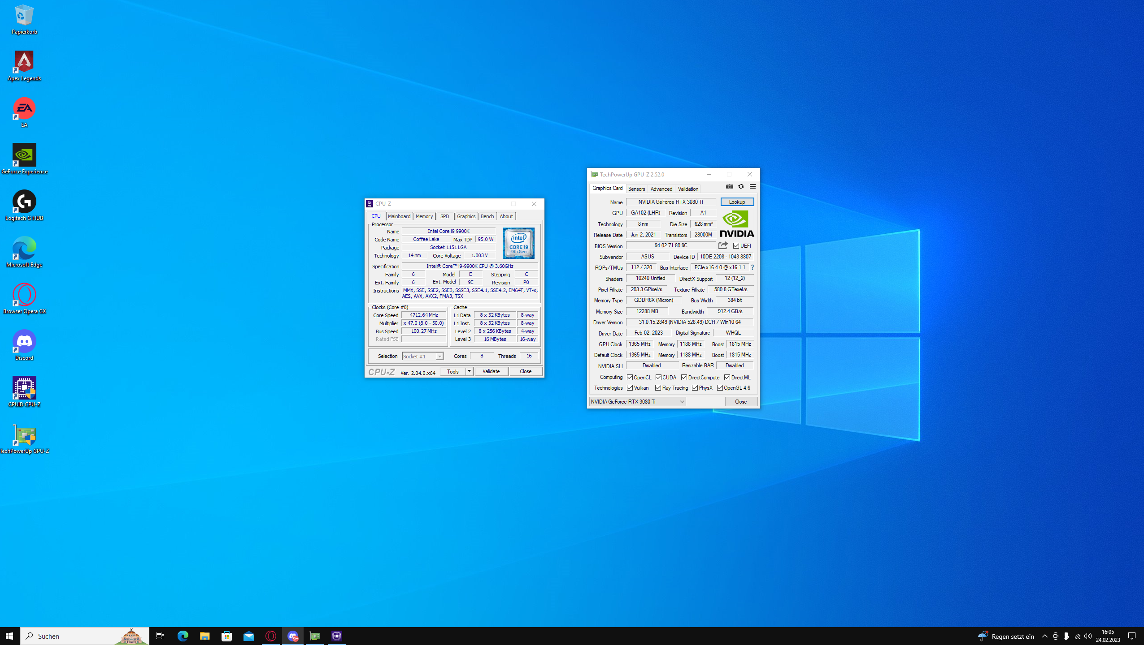This screenshot has width=1144, height=645.
Task: Toggle the CUDA checkbox
Action: 658,378
